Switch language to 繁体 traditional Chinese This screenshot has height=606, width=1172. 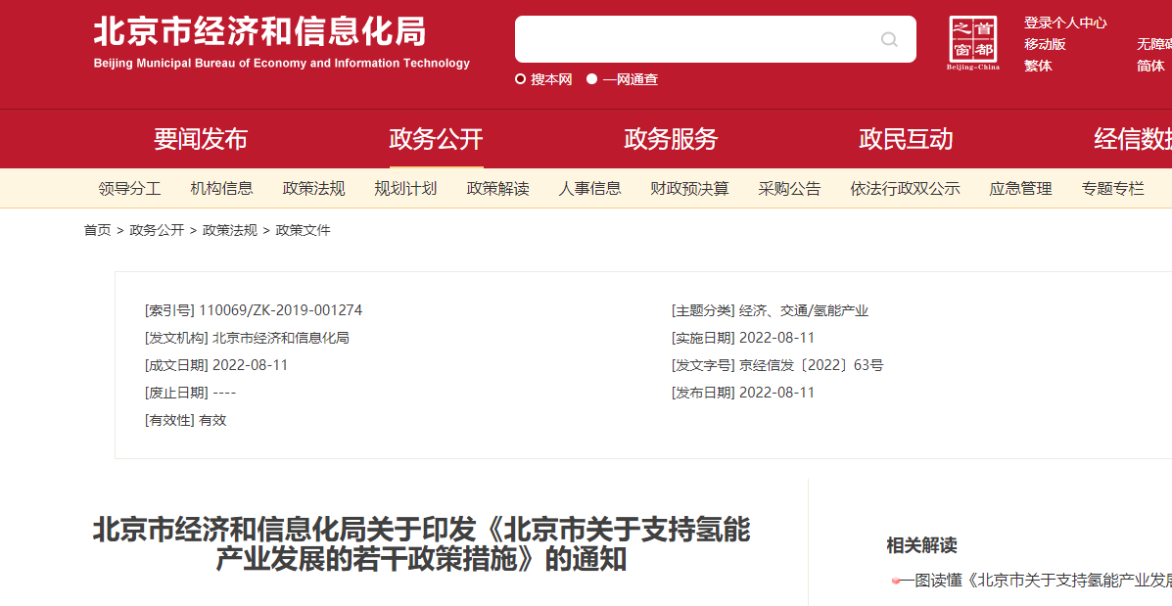pos(1038,66)
